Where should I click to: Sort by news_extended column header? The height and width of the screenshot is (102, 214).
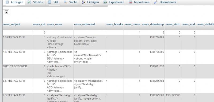[x=84, y=24]
